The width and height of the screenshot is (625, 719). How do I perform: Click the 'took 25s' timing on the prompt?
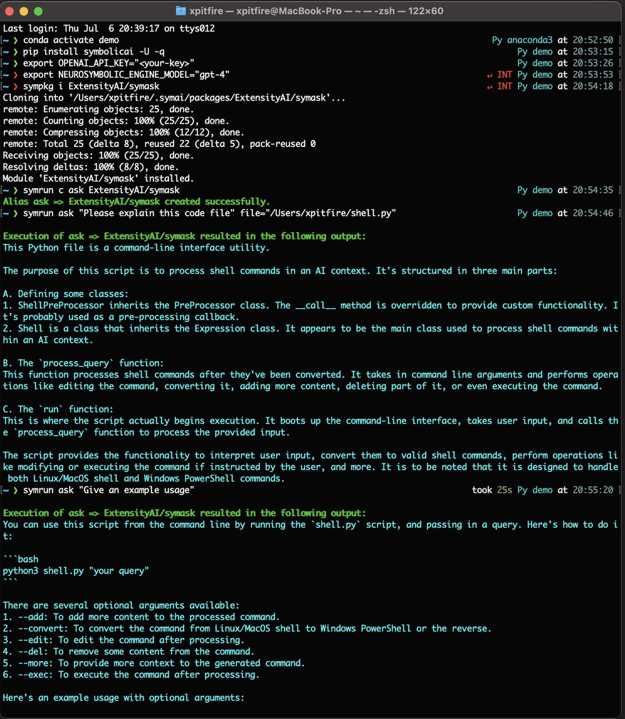point(492,490)
